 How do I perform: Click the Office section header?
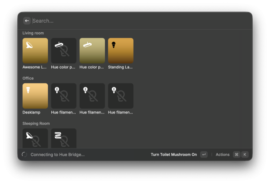[28, 78]
